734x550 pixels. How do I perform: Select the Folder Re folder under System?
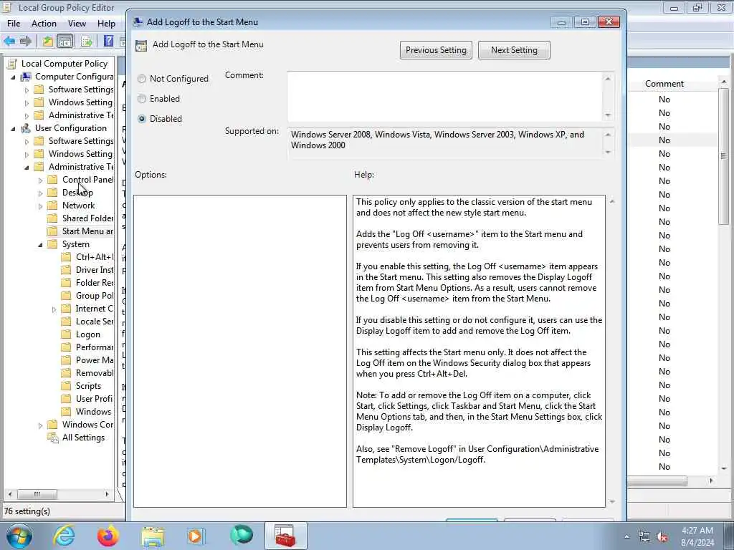[95, 282]
